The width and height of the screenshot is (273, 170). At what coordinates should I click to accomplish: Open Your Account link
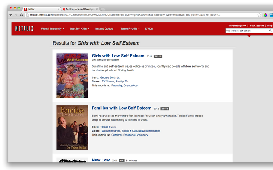257,25
